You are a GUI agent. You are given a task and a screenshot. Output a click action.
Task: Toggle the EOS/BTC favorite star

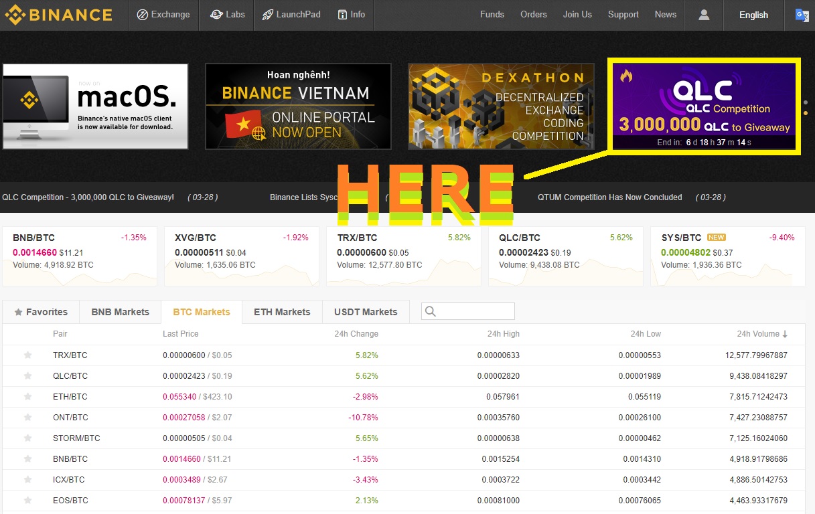(x=28, y=501)
